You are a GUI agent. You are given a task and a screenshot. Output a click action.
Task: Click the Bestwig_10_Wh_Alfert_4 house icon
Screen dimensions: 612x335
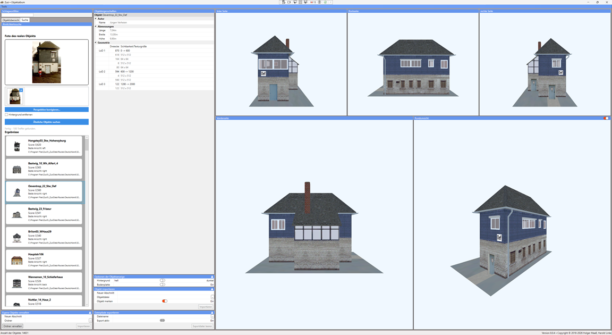pos(17,169)
